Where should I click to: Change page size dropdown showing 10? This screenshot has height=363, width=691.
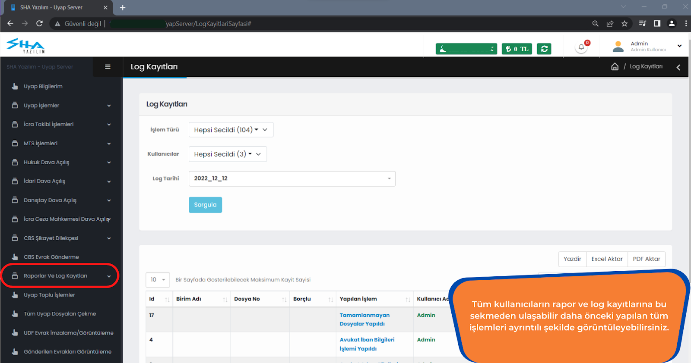click(158, 280)
